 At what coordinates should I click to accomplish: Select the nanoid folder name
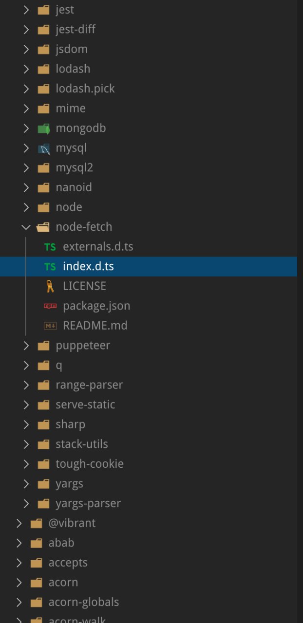[74, 187]
